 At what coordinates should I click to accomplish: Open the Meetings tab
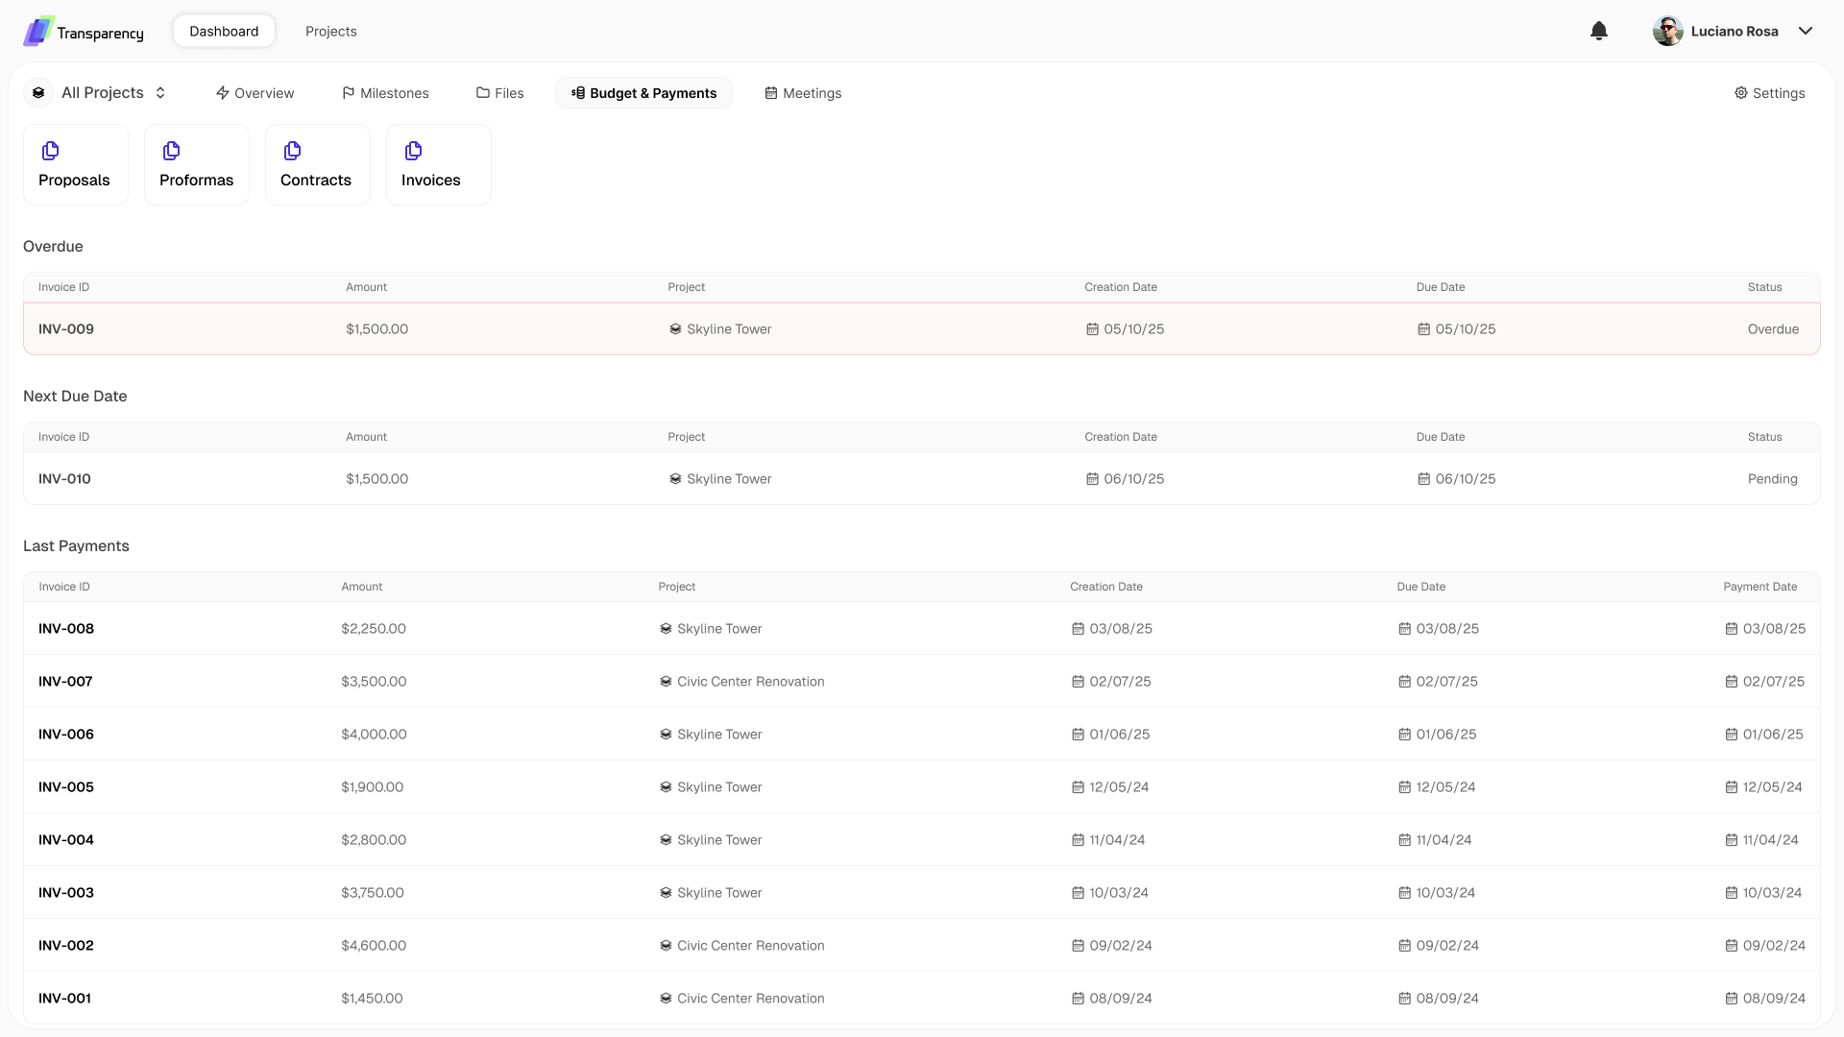[803, 93]
